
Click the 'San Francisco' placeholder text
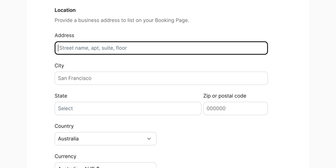tap(75, 78)
